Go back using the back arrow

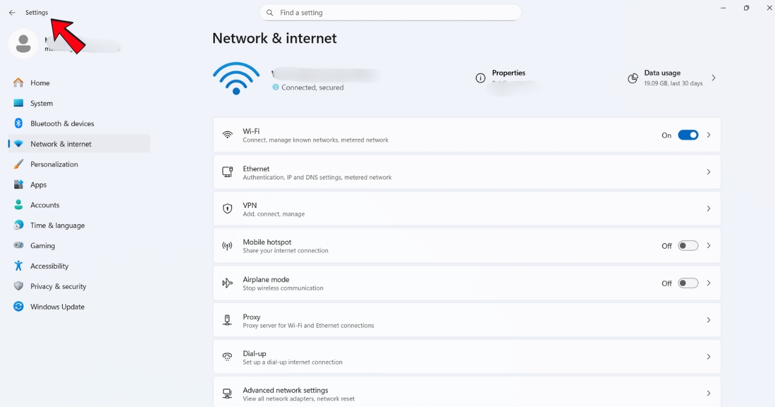click(x=12, y=12)
